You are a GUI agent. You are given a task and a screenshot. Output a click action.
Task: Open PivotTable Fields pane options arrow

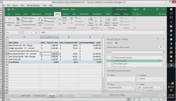(x=158, y=39)
